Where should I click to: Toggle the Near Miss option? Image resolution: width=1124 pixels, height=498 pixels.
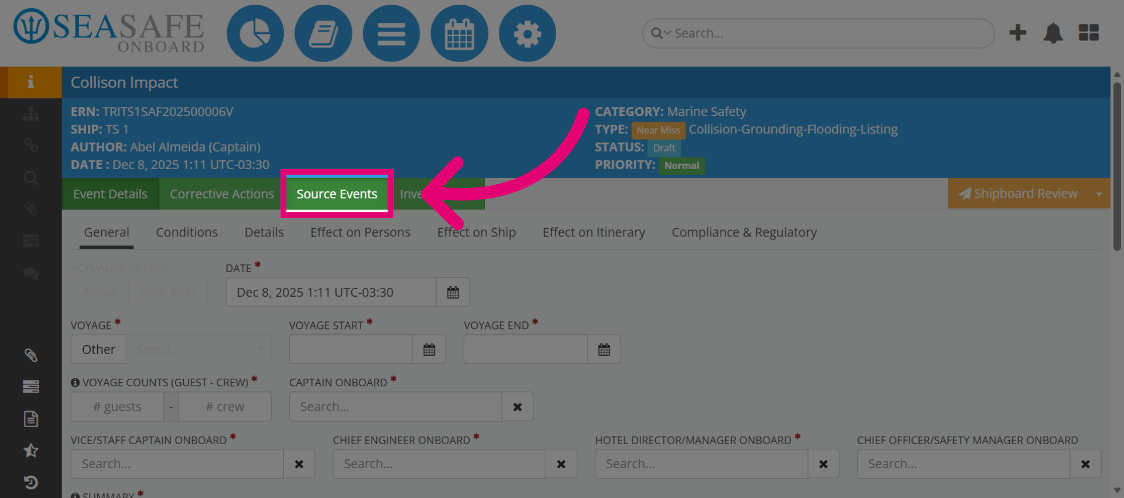pos(168,292)
